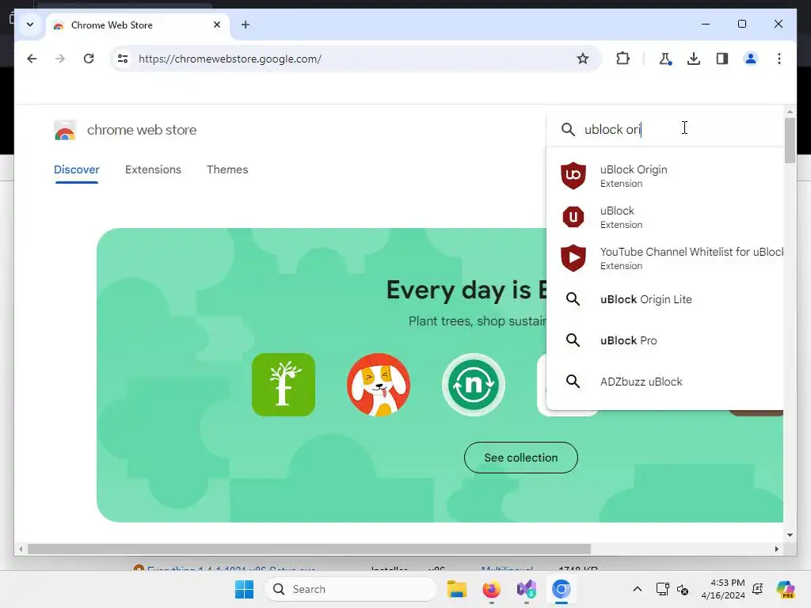Viewport: 811px width, 608px height.
Task: Open the Extensions puzzle-piece menu
Action: (x=623, y=59)
